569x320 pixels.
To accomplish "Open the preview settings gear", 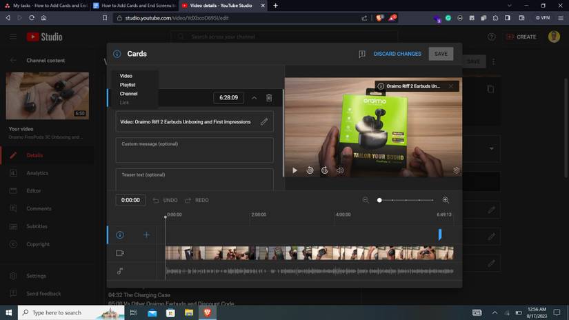I will pyautogui.click(x=456, y=170).
